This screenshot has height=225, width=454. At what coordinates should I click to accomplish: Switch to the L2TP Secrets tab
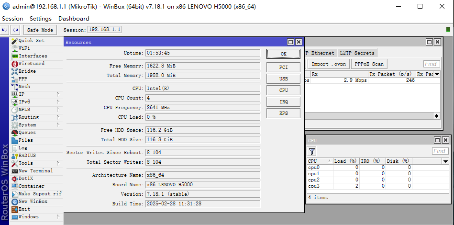coord(357,53)
